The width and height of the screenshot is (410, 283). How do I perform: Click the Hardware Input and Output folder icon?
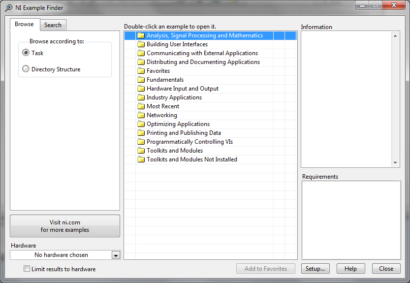(141, 89)
